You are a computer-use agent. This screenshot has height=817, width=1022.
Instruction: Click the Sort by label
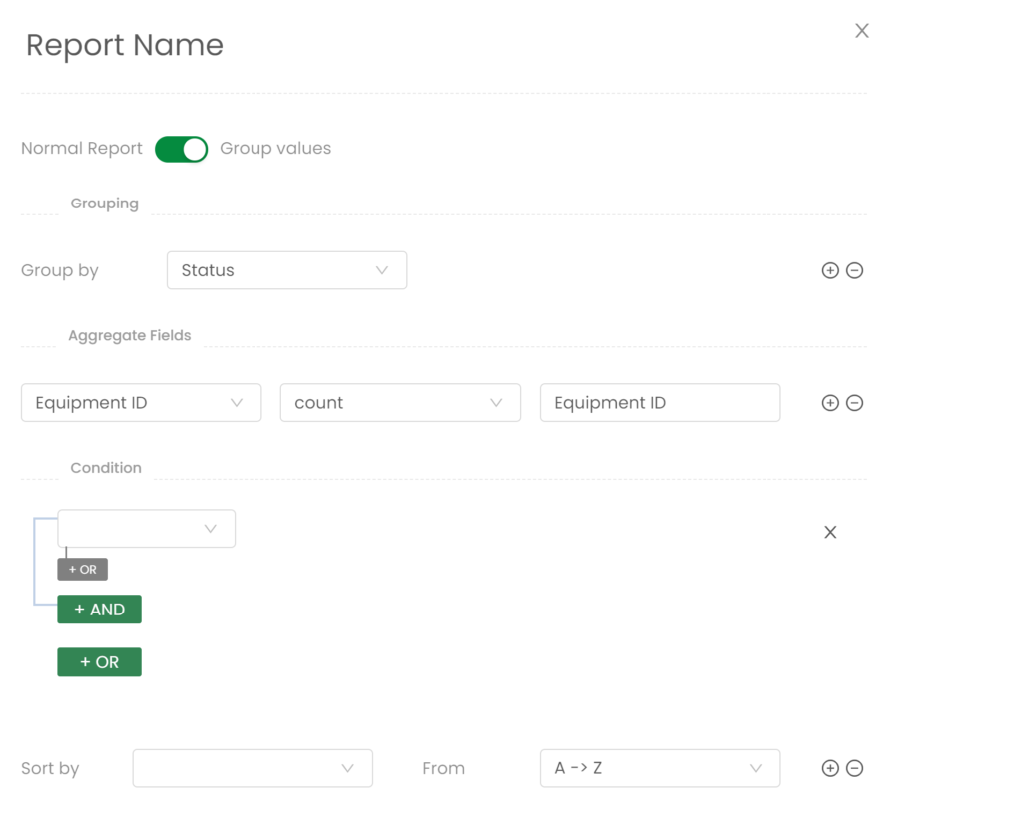pyautogui.click(x=50, y=769)
